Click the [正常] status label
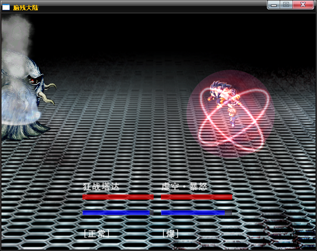The image size is (317, 251). [x=97, y=234]
